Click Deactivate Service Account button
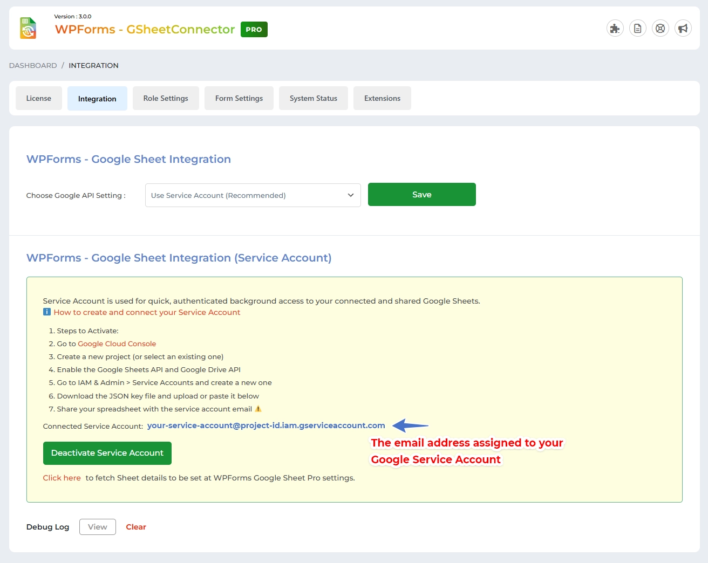 [x=107, y=453]
